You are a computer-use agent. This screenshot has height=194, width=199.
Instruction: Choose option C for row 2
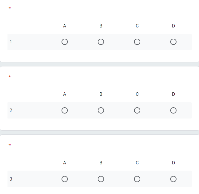pyautogui.click(x=137, y=110)
